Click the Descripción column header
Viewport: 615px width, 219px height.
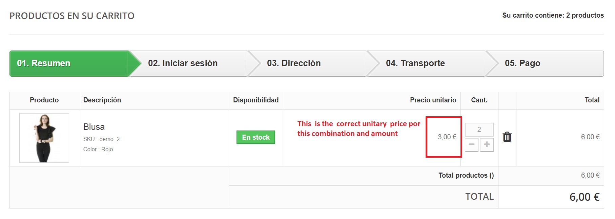[x=102, y=100]
